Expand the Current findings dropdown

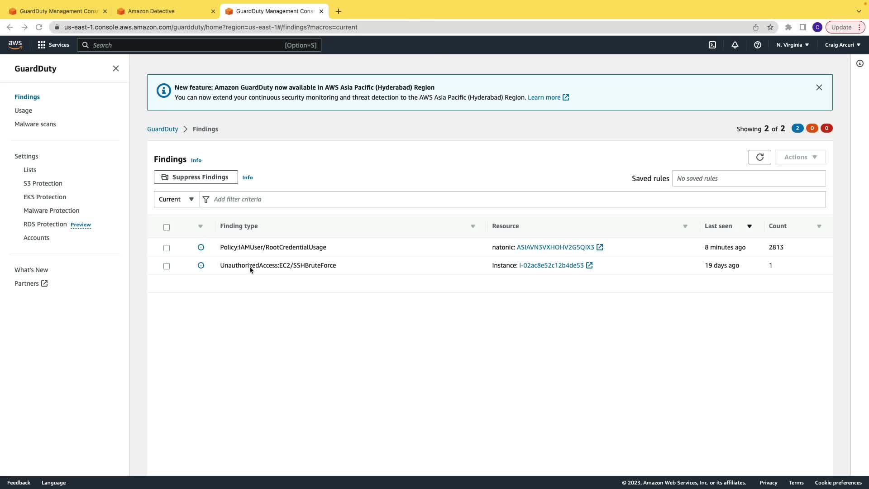click(x=177, y=199)
